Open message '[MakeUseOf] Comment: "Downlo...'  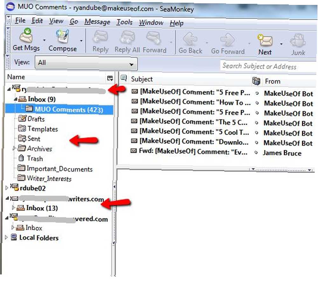pyautogui.click(x=194, y=142)
